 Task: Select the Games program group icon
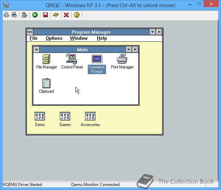point(65,116)
